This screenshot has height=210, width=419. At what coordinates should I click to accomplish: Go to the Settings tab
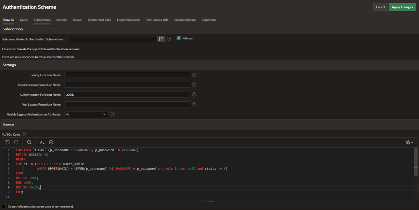[x=62, y=20]
